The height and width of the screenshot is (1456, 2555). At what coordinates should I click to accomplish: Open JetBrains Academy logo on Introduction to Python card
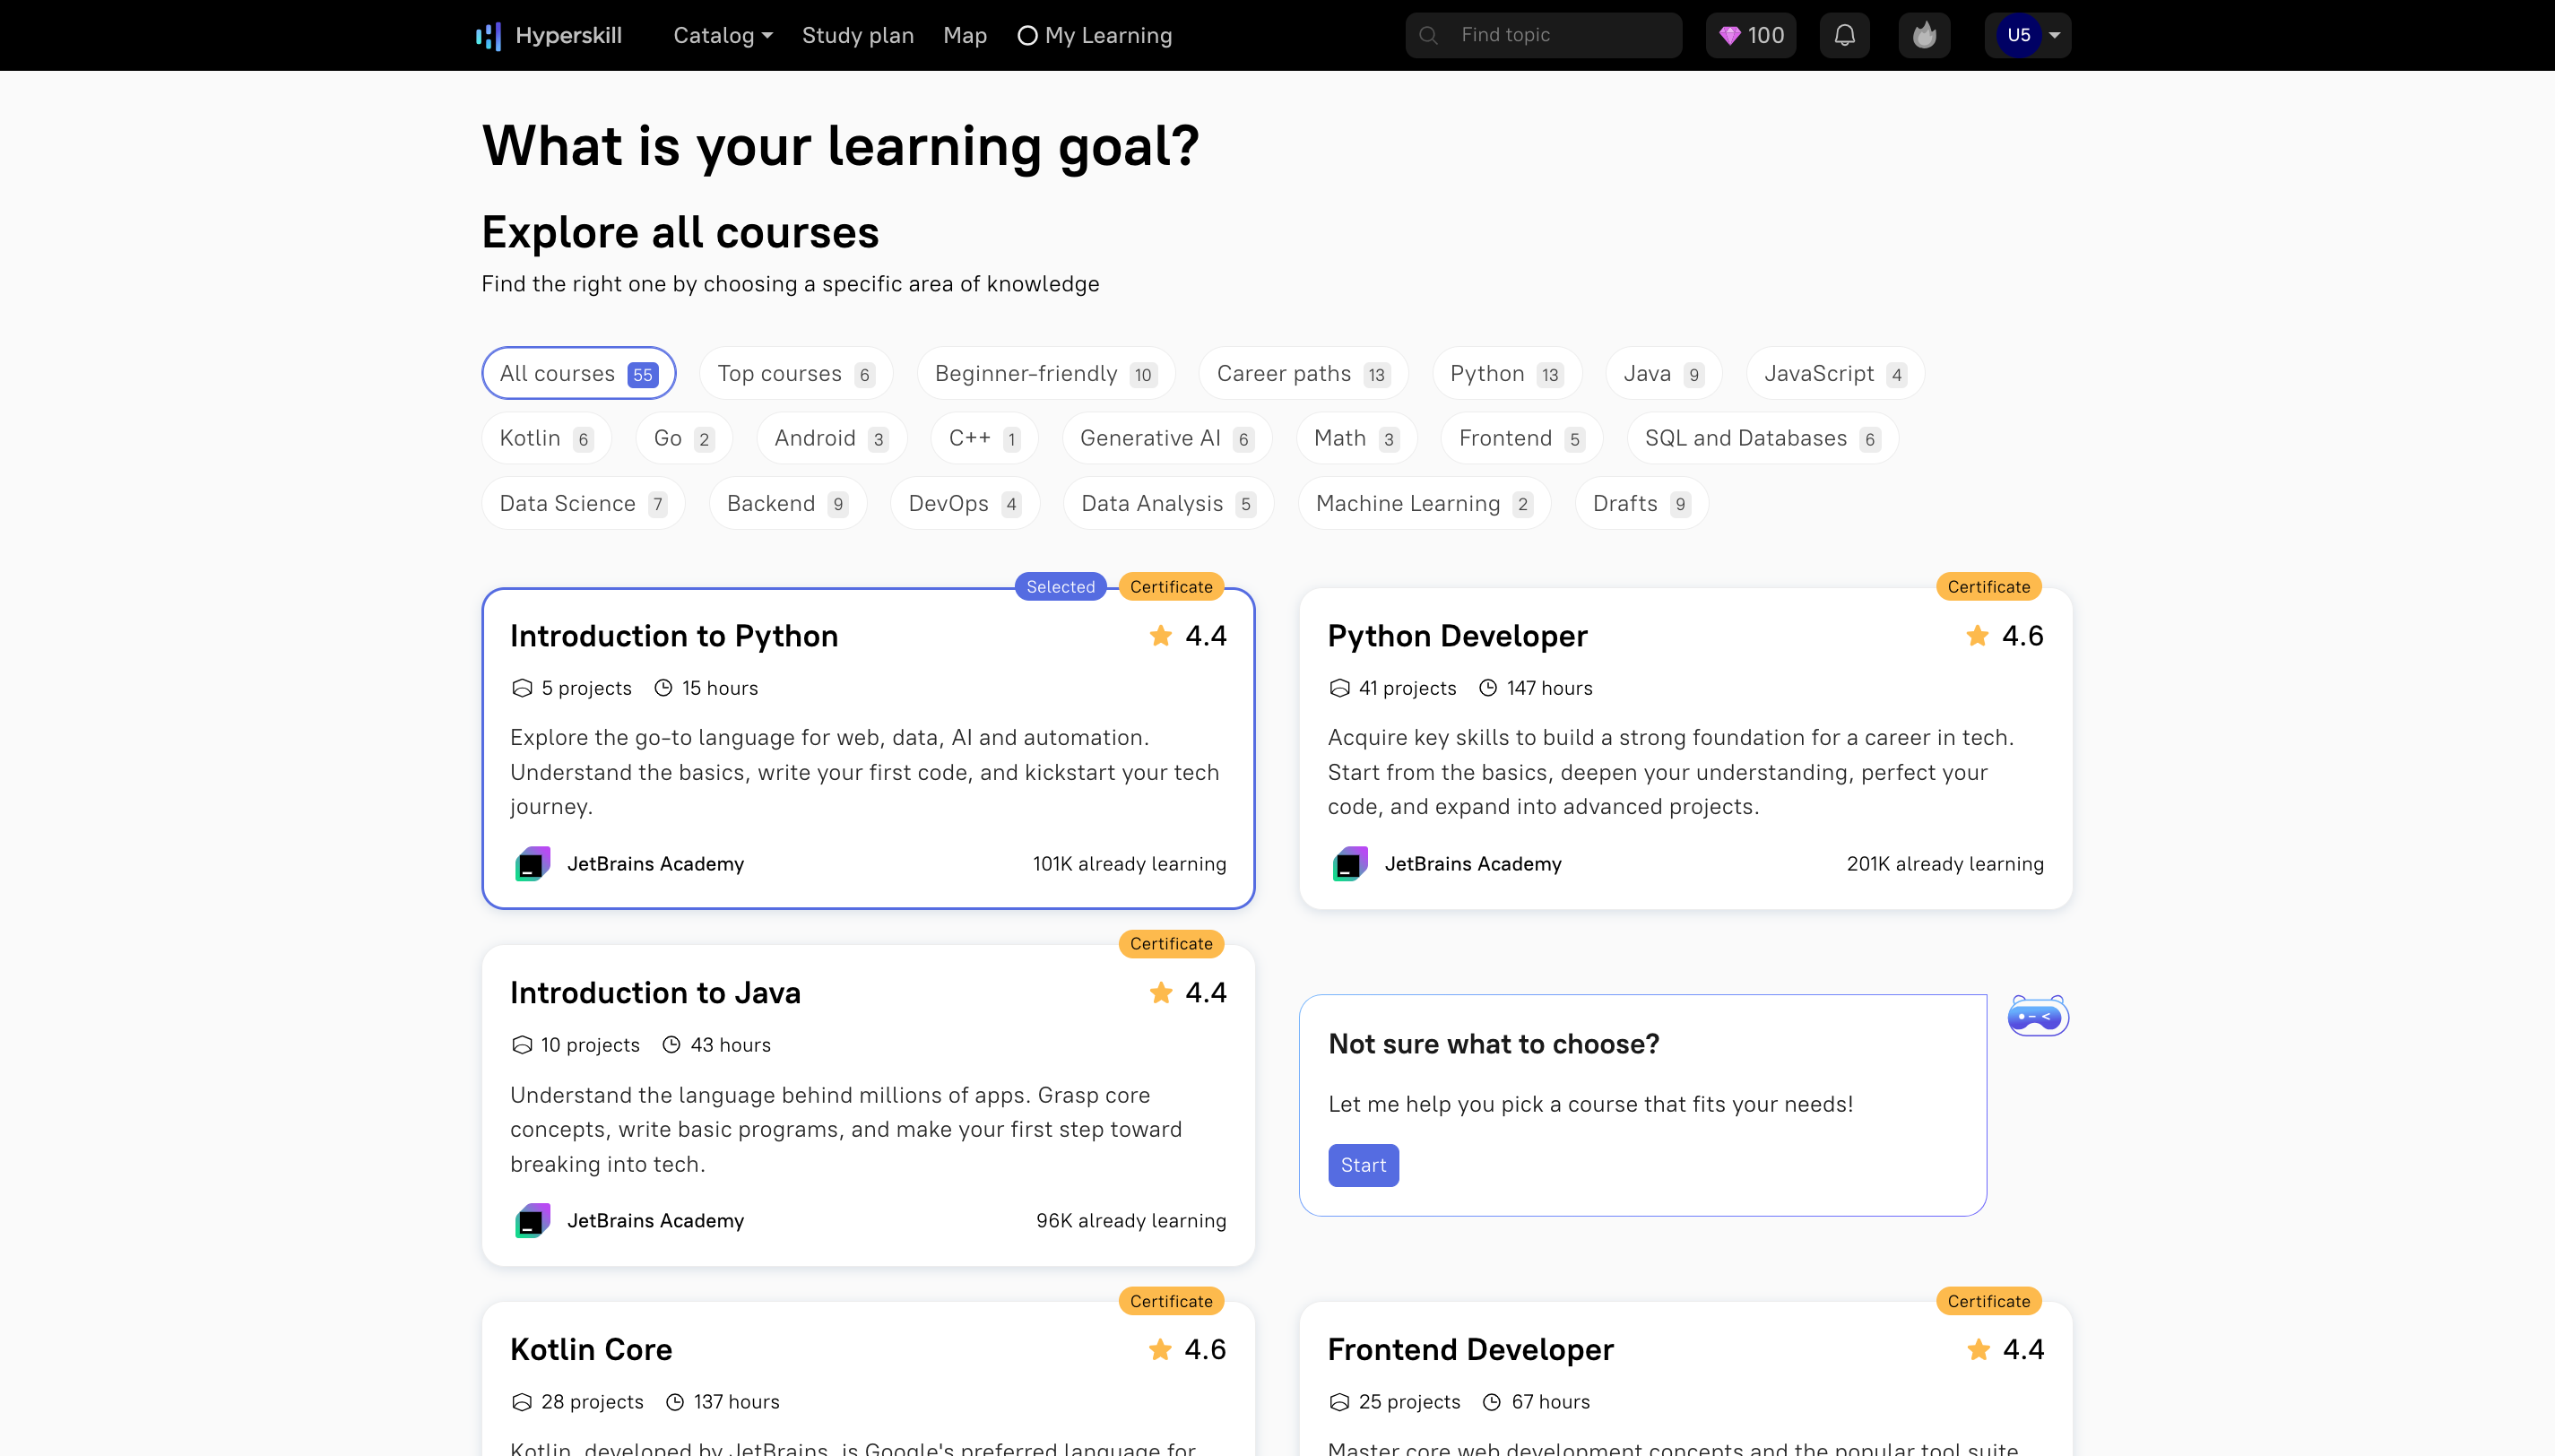click(x=533, y=863)
